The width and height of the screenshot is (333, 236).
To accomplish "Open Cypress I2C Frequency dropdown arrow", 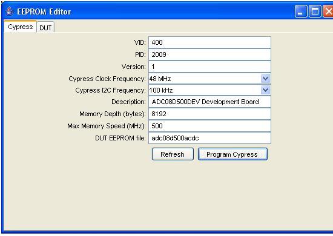I will [265, 90].
